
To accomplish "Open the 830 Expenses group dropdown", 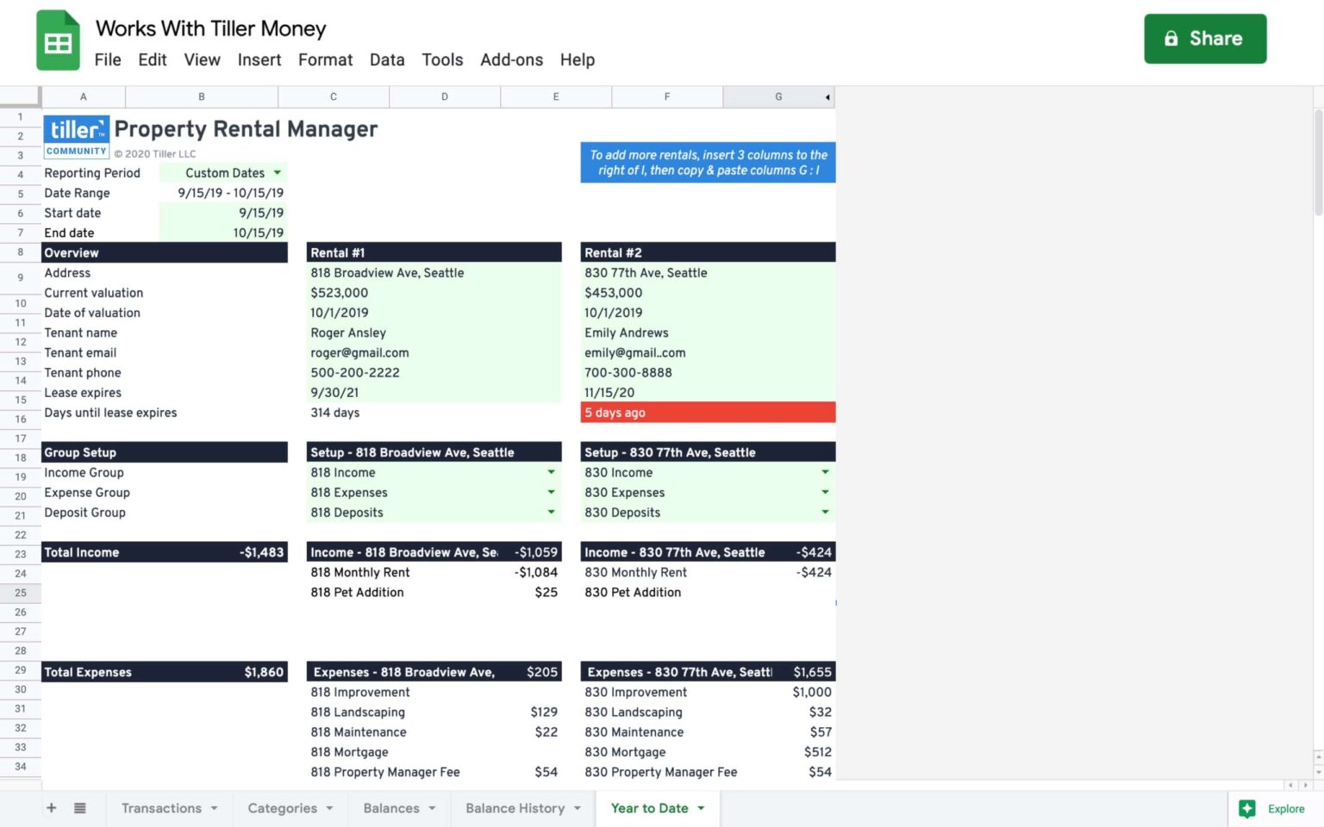I will [825, 492].
